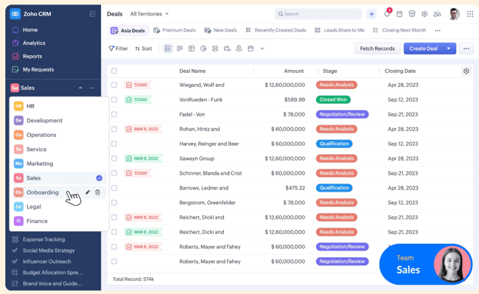The image size is (479, 294).
Task: Open Leads Share to Me tab
Action: (340, 30)
